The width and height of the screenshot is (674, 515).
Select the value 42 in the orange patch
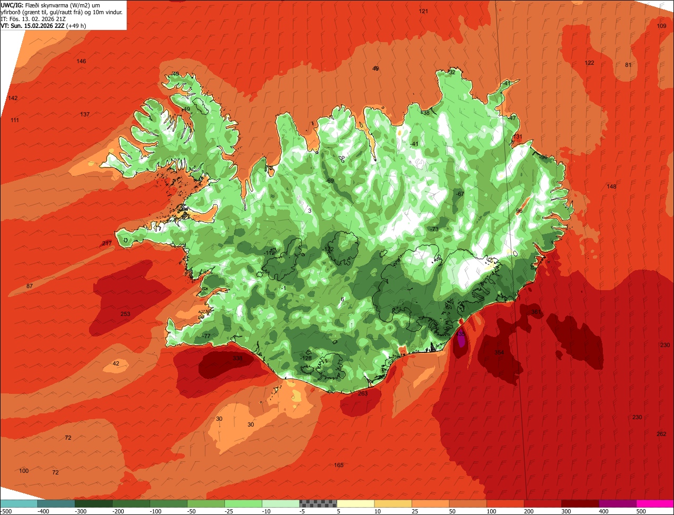click(x=116, y=363)
